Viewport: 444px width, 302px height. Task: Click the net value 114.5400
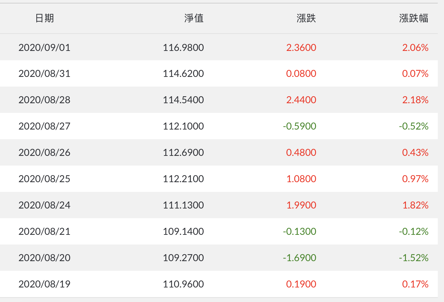tap(183, 100)
